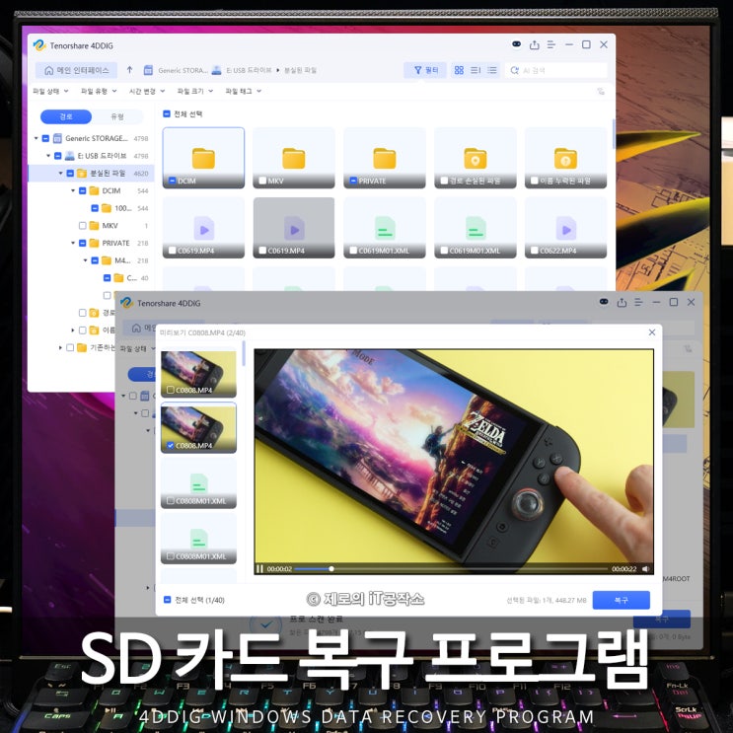Switch to plain list view icon
733x733 pixels.
tap(491, 70)
